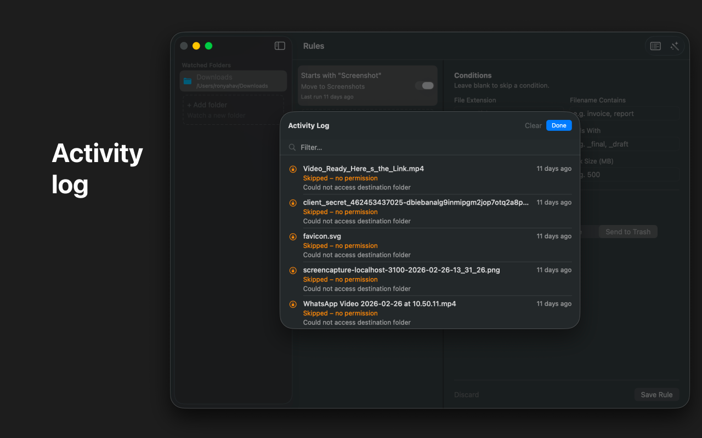Click the Conditions heading

point(473,76)
